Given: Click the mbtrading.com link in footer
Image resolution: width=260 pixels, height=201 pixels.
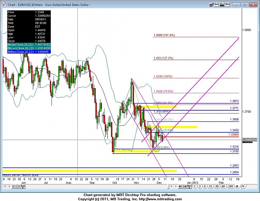Looking at the screenshot, I should point(160,199).
